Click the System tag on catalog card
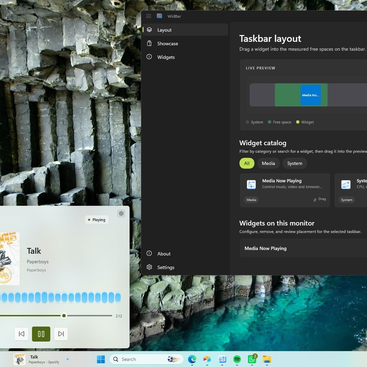367x367 pixels. coord(346,200)
